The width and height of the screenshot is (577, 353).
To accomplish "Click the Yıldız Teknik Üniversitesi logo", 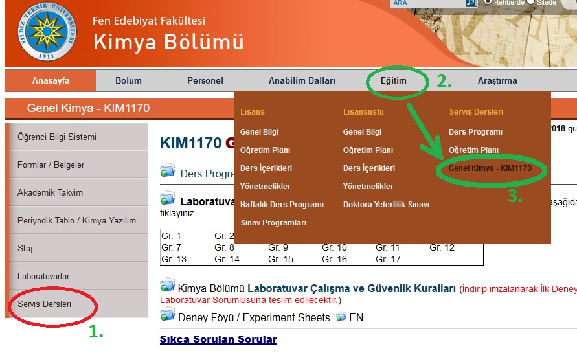I will click(46, 32).
